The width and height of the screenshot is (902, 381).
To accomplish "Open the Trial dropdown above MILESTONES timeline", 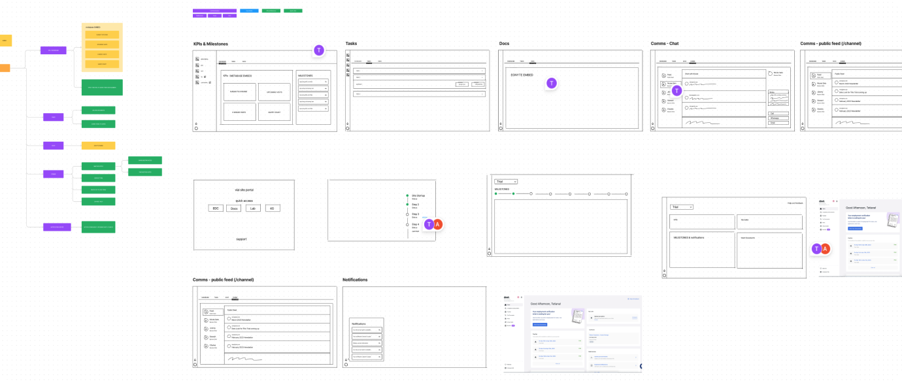I will 506,181.
